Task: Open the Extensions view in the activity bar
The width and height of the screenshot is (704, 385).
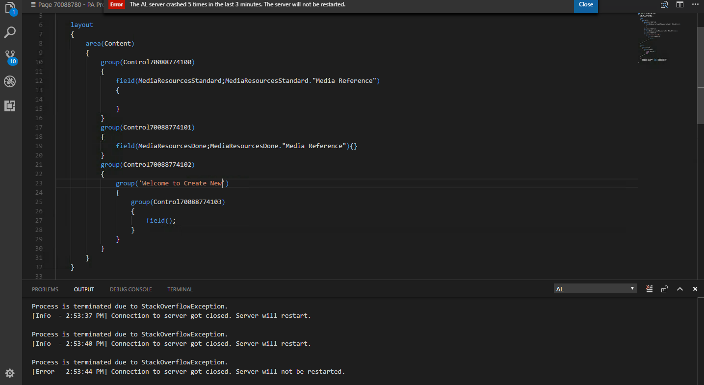Action: coord(10,105)
